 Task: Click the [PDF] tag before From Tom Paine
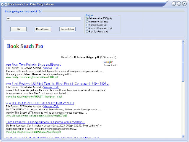point(9,65)
